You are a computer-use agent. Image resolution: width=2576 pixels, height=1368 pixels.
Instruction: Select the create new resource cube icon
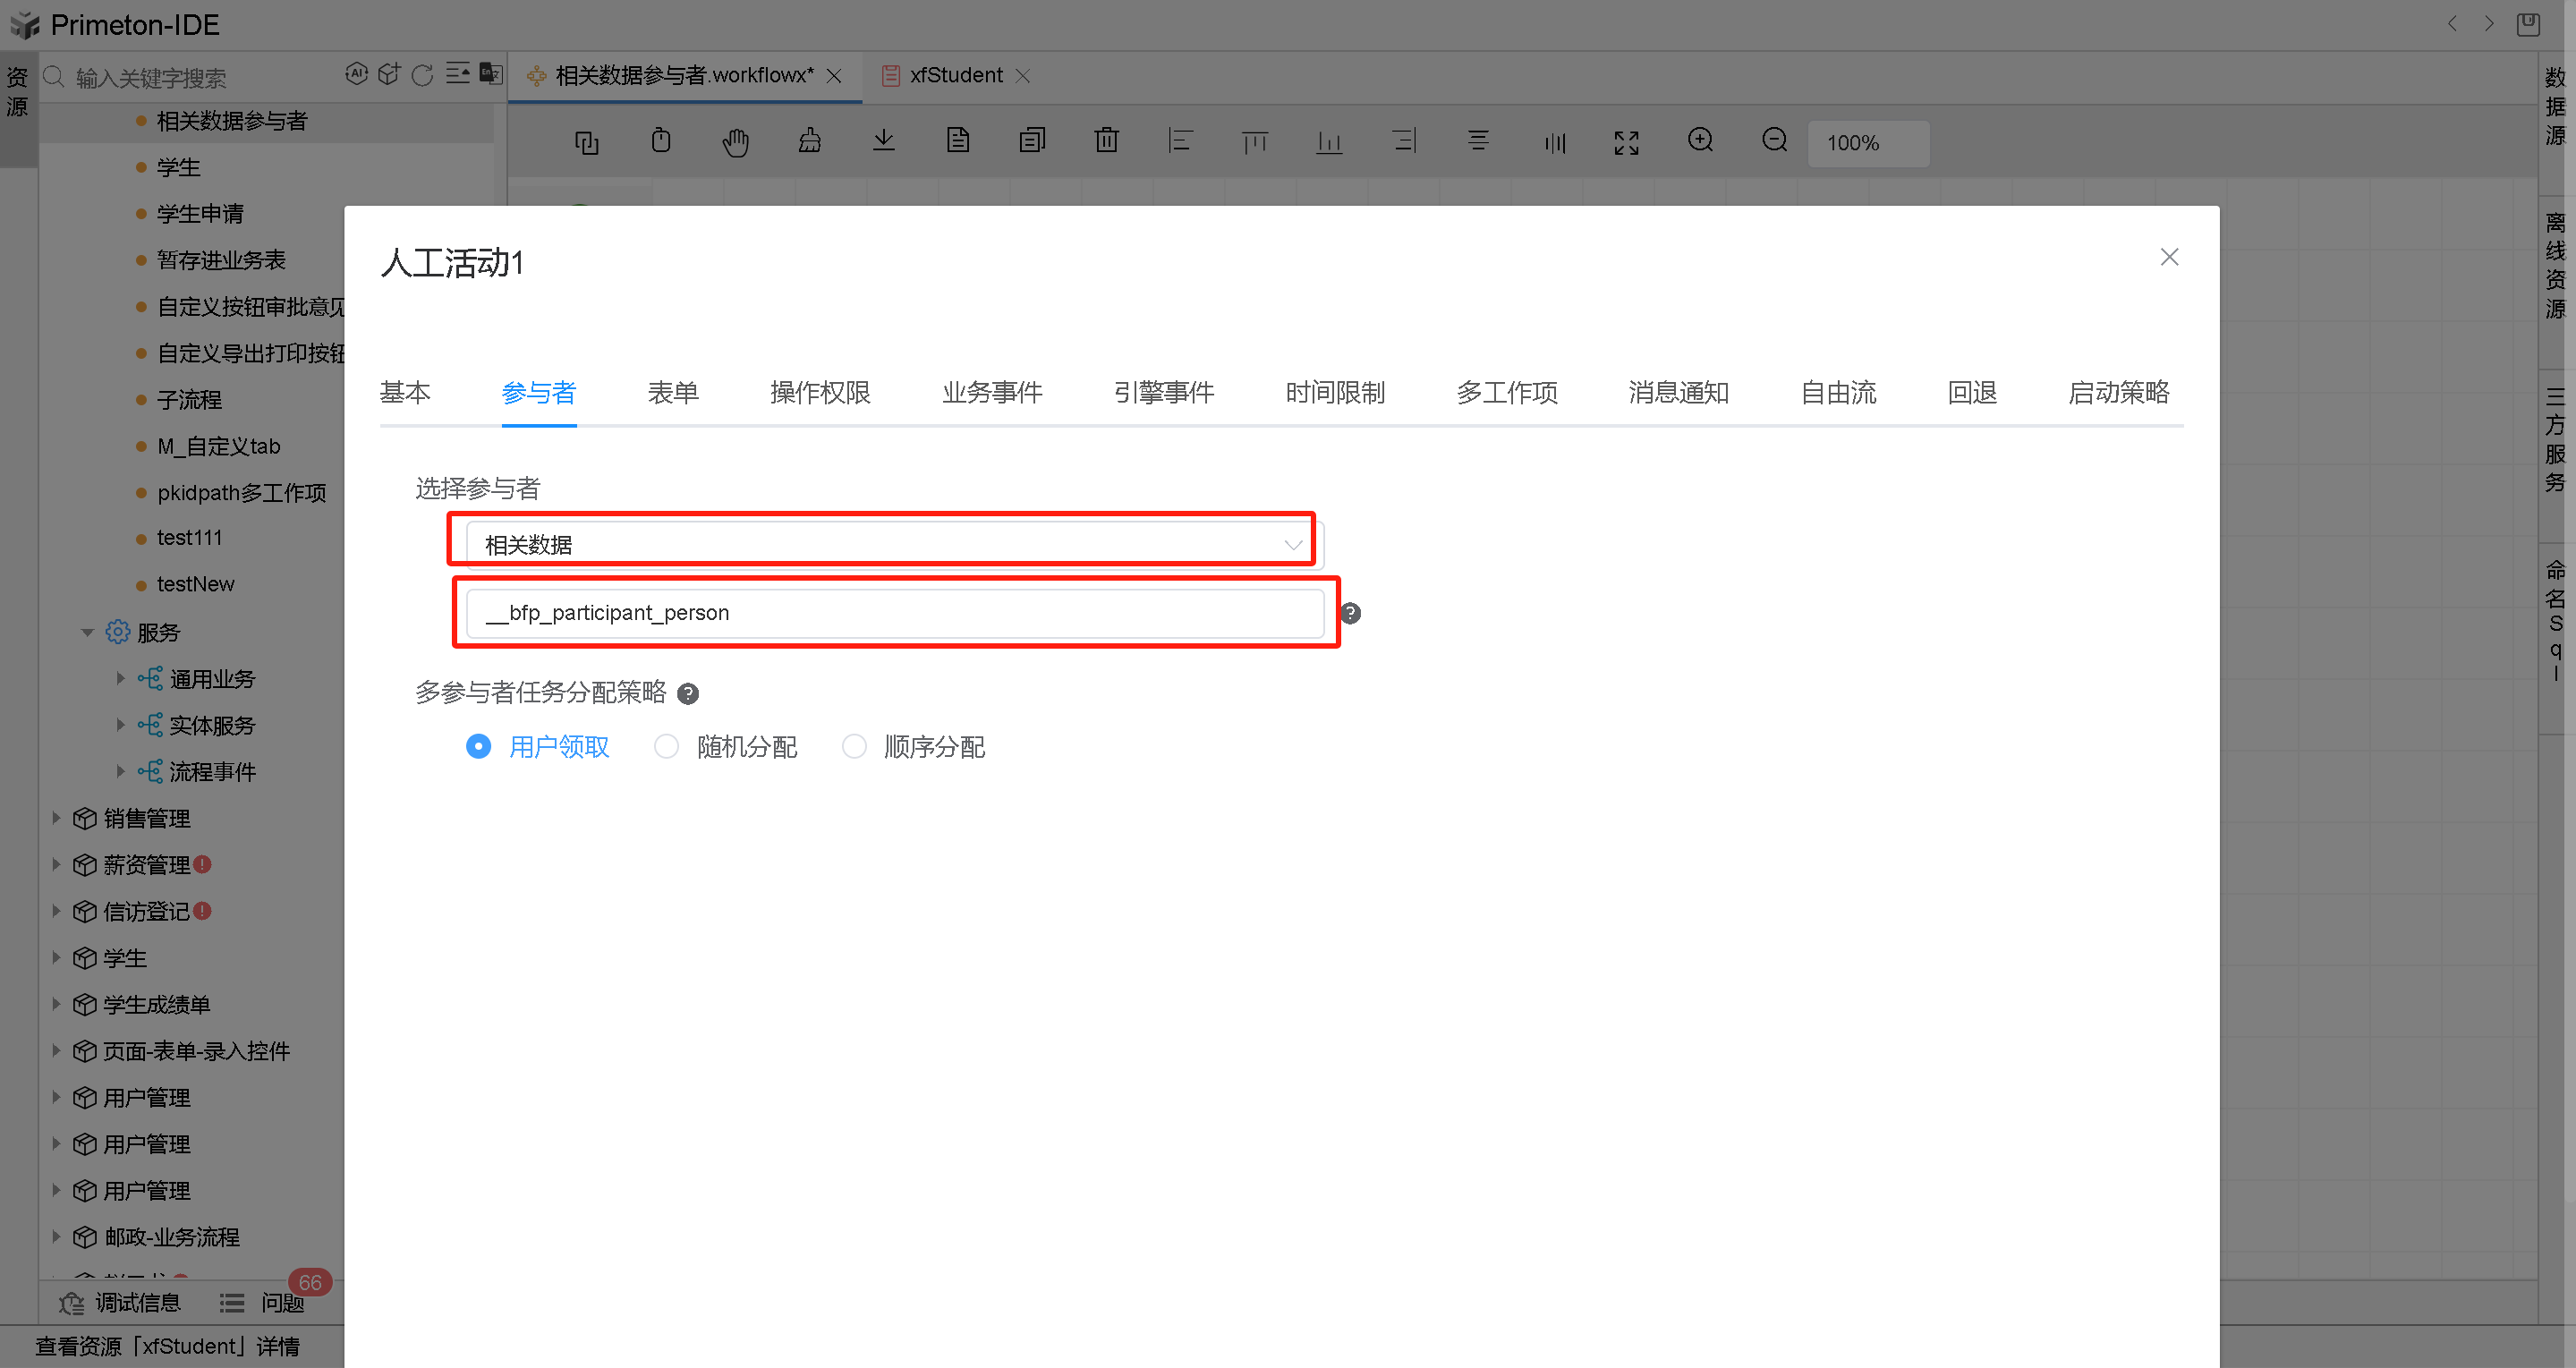click(x=389, y=74)
